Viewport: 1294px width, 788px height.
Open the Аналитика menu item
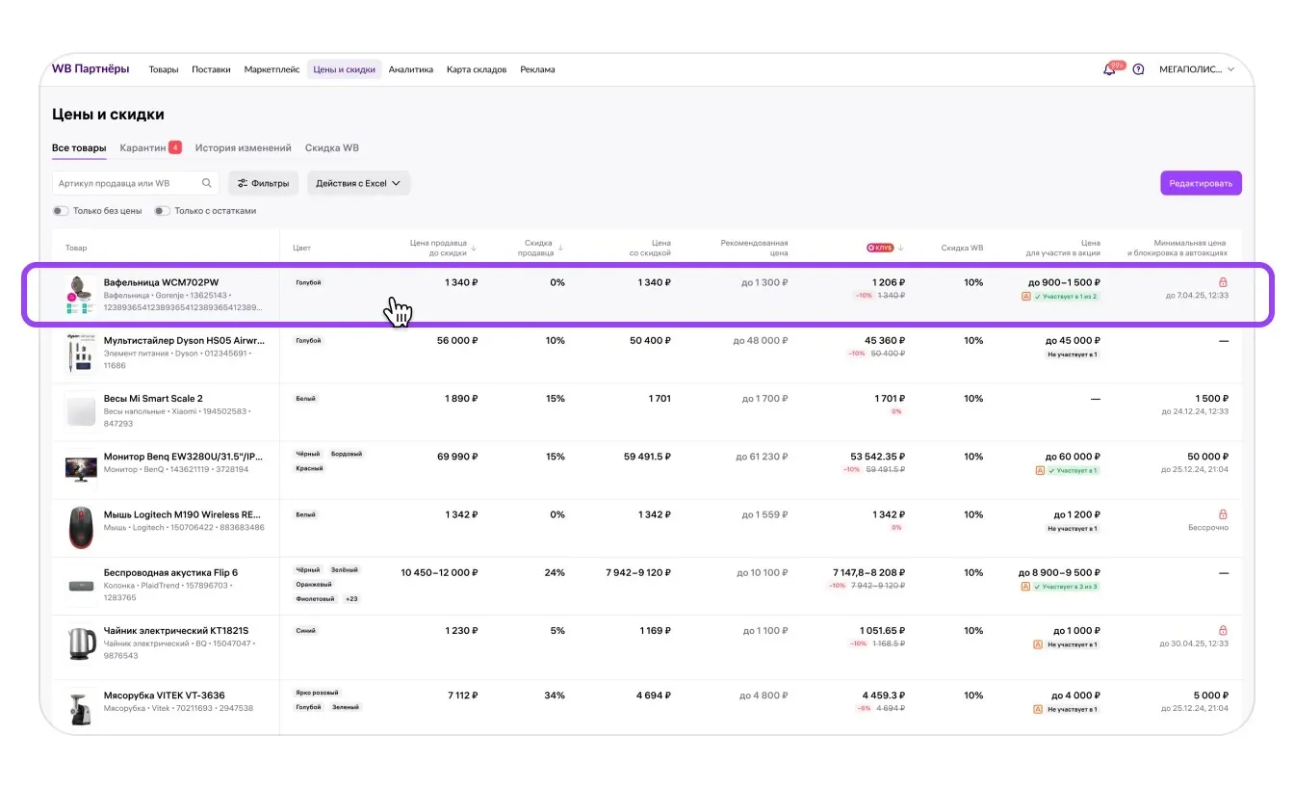coord(410,69)
